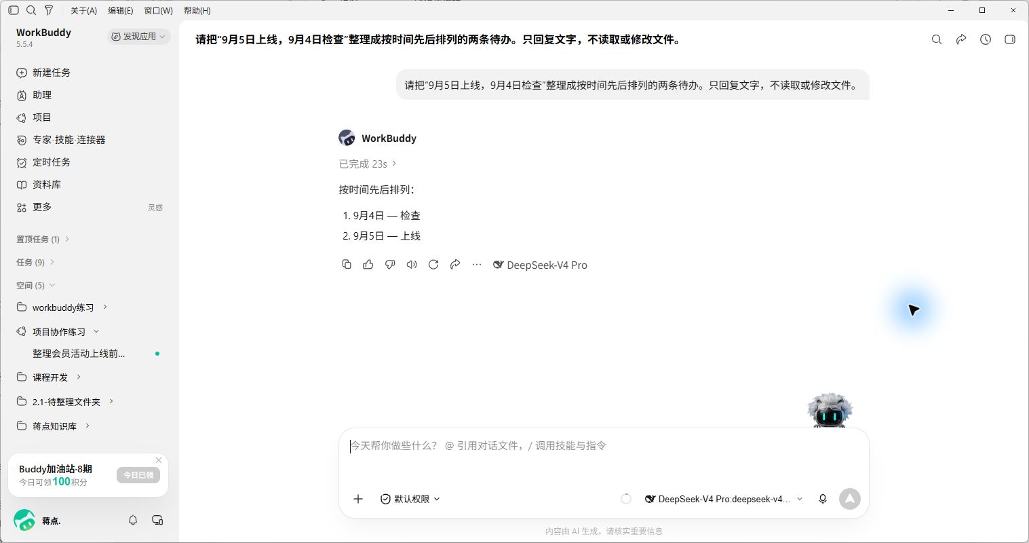Give the reply a thumbs up
Screen dimensions: 1029x543
368,265
